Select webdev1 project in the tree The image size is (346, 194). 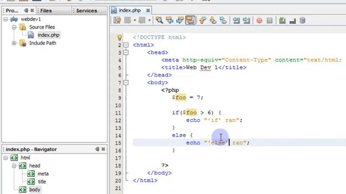click(x=31, y=19)
